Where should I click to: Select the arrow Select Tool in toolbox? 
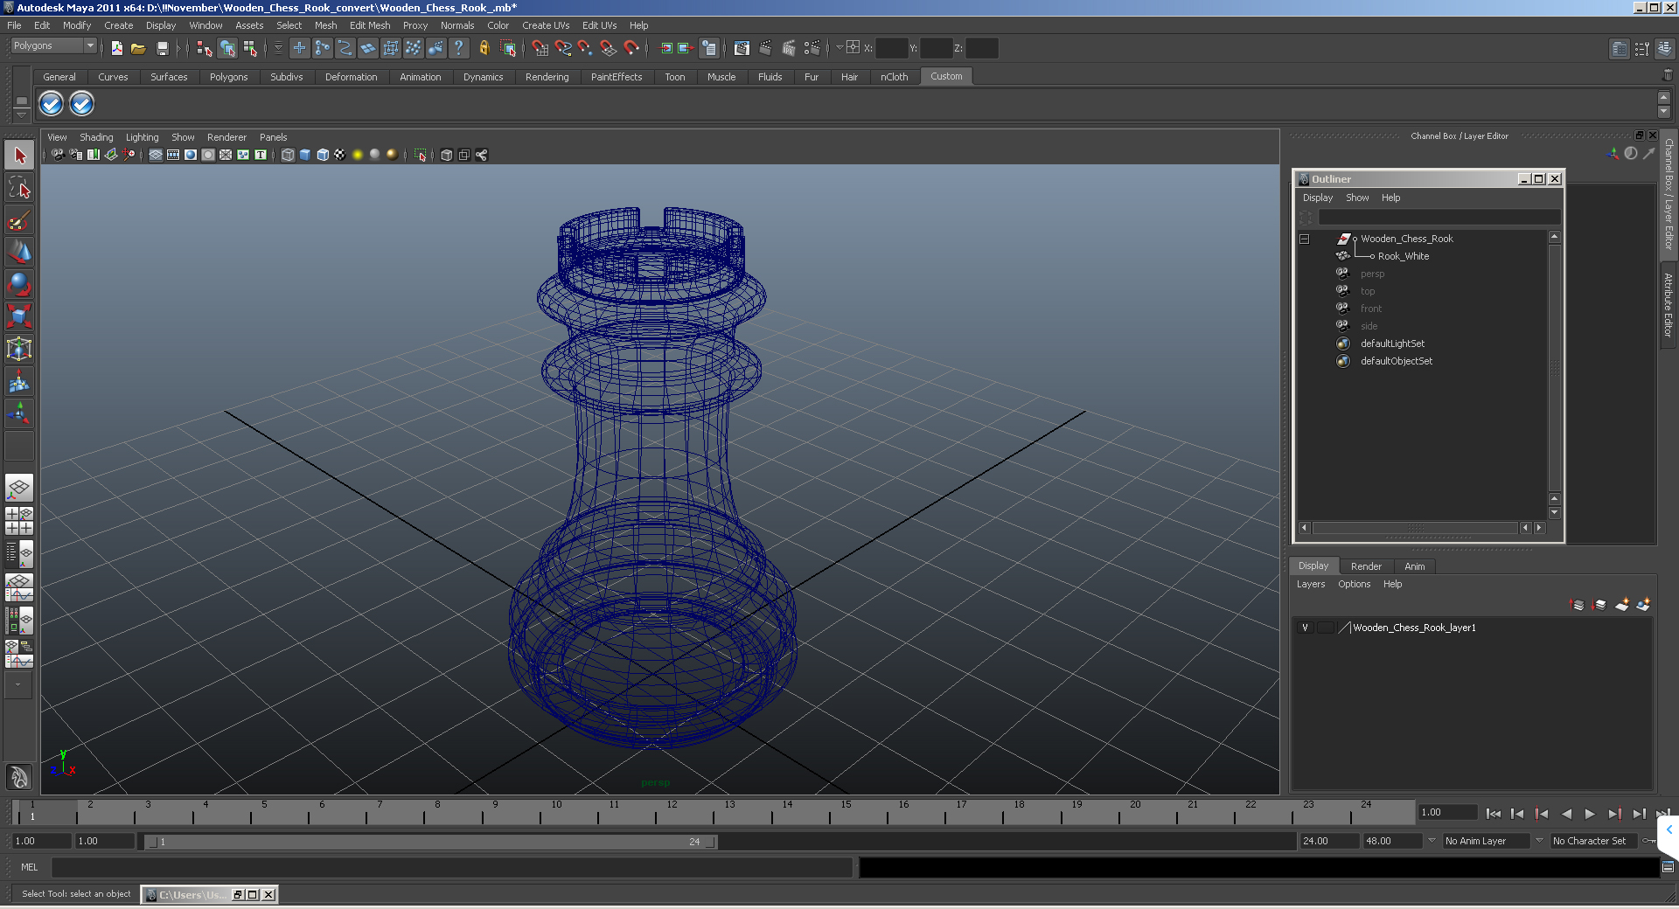coord(19,156)
